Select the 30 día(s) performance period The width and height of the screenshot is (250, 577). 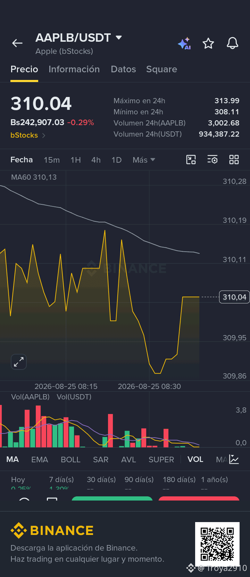[101, 480]
